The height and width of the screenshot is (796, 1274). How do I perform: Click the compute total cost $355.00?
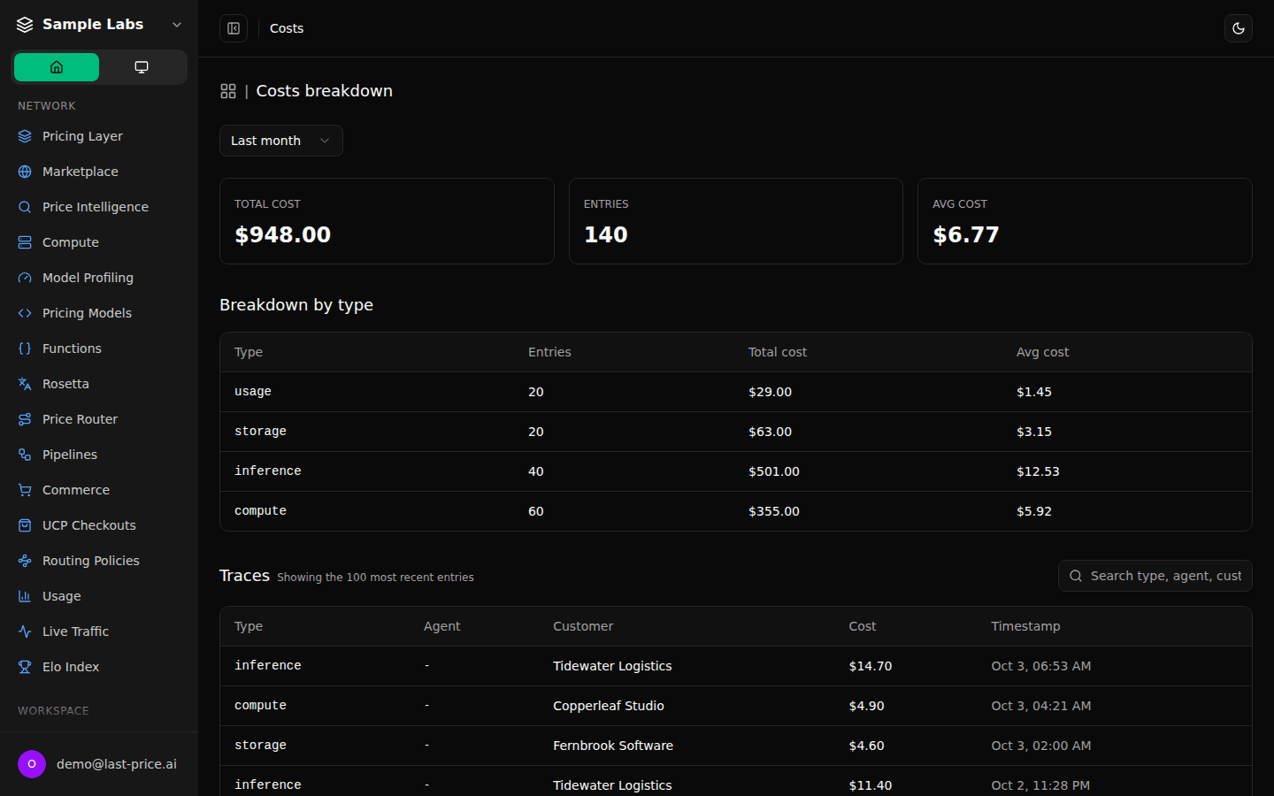pos(774,511)
